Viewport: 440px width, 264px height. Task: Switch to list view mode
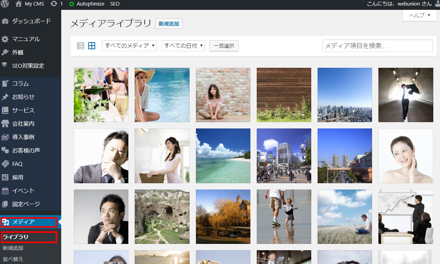[81, 46]
